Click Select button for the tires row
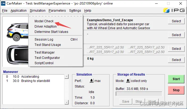 coord(176,49)
